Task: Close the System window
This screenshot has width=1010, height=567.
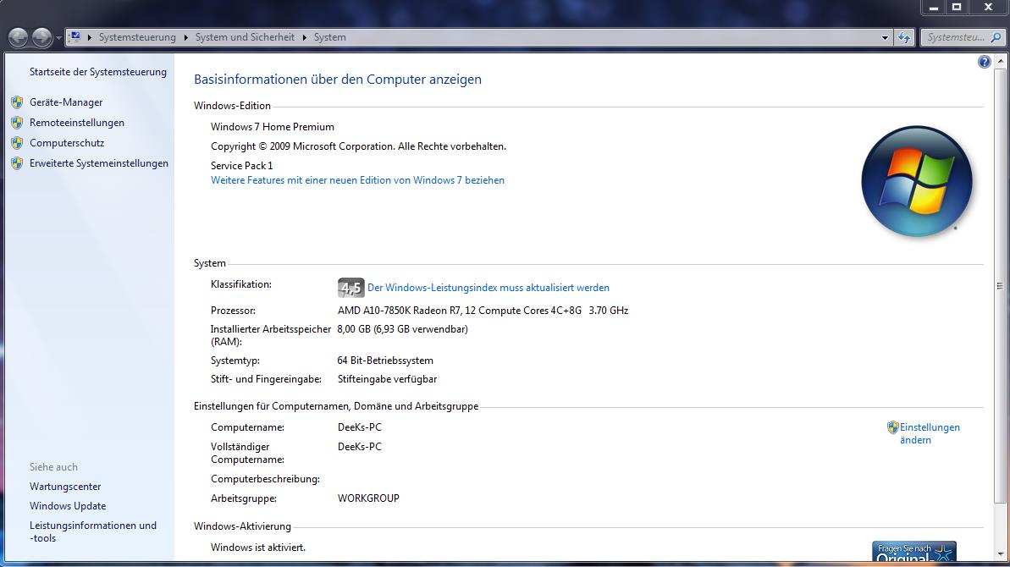Action: (x=988, y=7)
